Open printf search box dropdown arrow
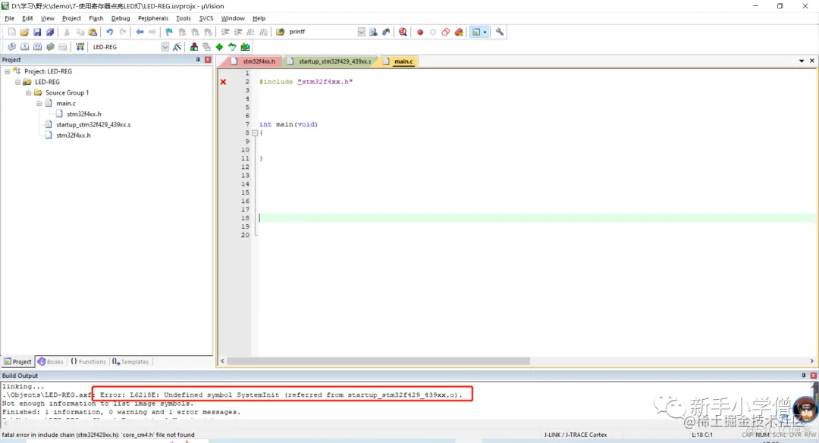This screenshot has width=819, height=443. tap(362, 32)
